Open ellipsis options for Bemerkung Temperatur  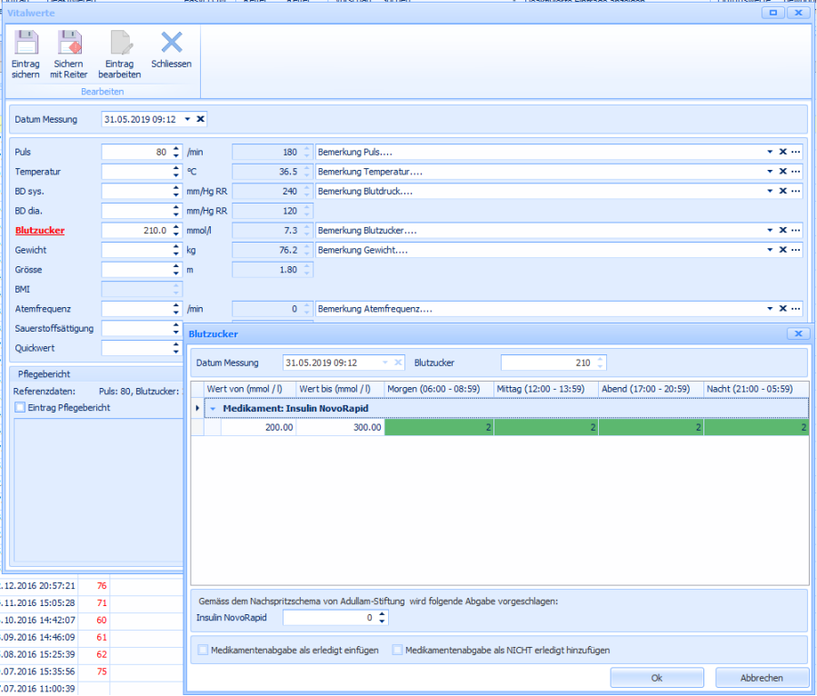(796, 172)
